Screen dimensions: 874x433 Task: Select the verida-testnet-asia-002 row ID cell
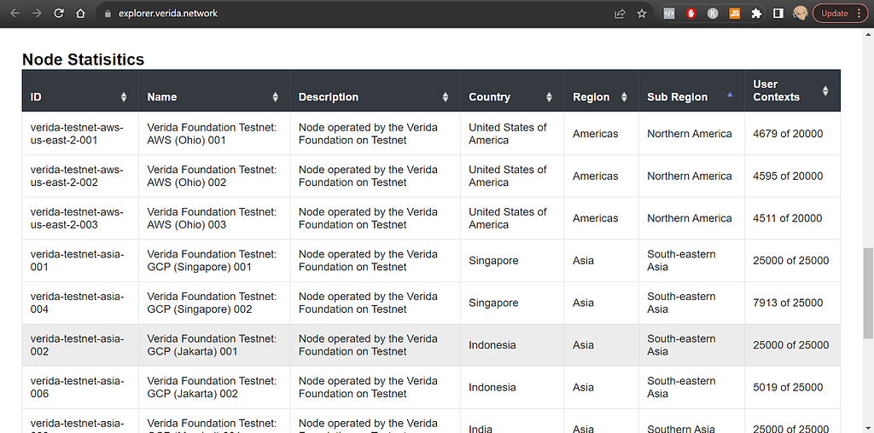79,345
